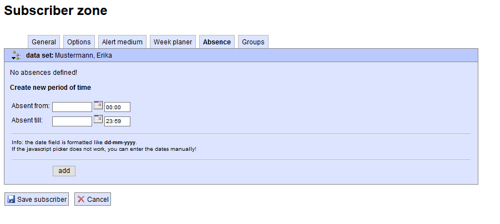The height and width of the screenshot is (224, 500).
Task: Click red X icon on Cancel
Action: coord(82,199)
